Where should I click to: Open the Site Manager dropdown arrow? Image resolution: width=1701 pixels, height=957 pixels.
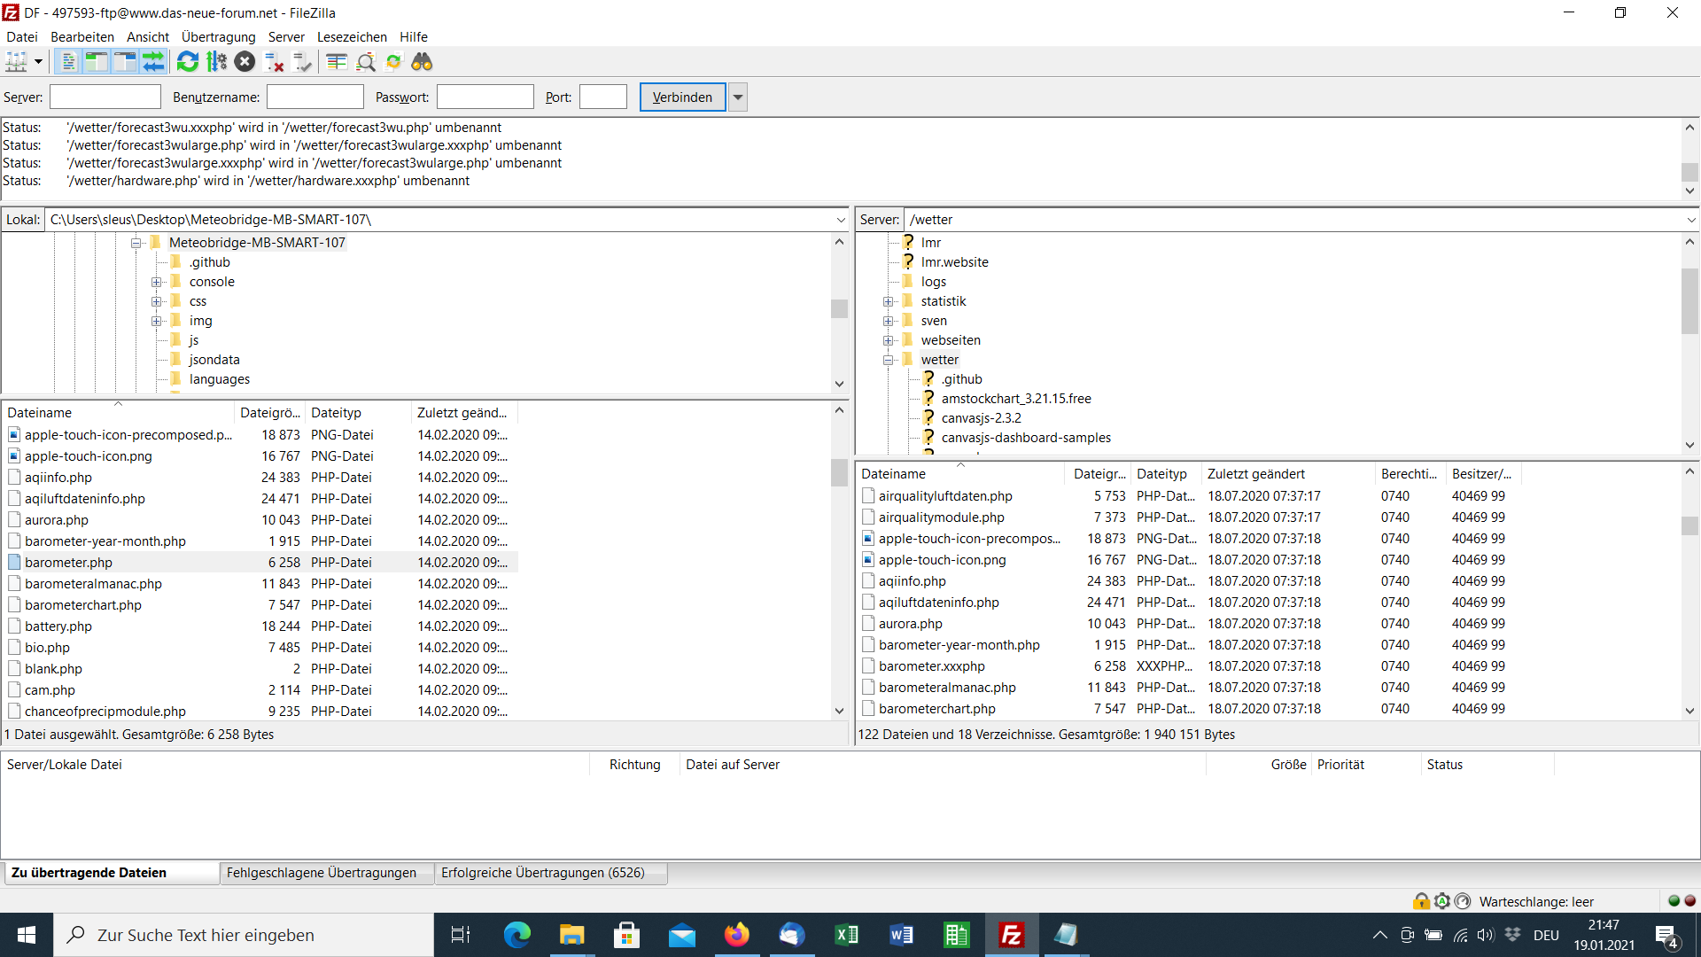point(38,62)
